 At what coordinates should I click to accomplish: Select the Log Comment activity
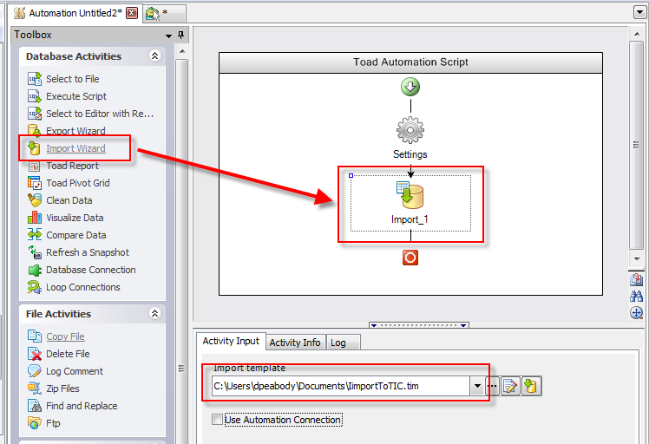tap(65, 371)
